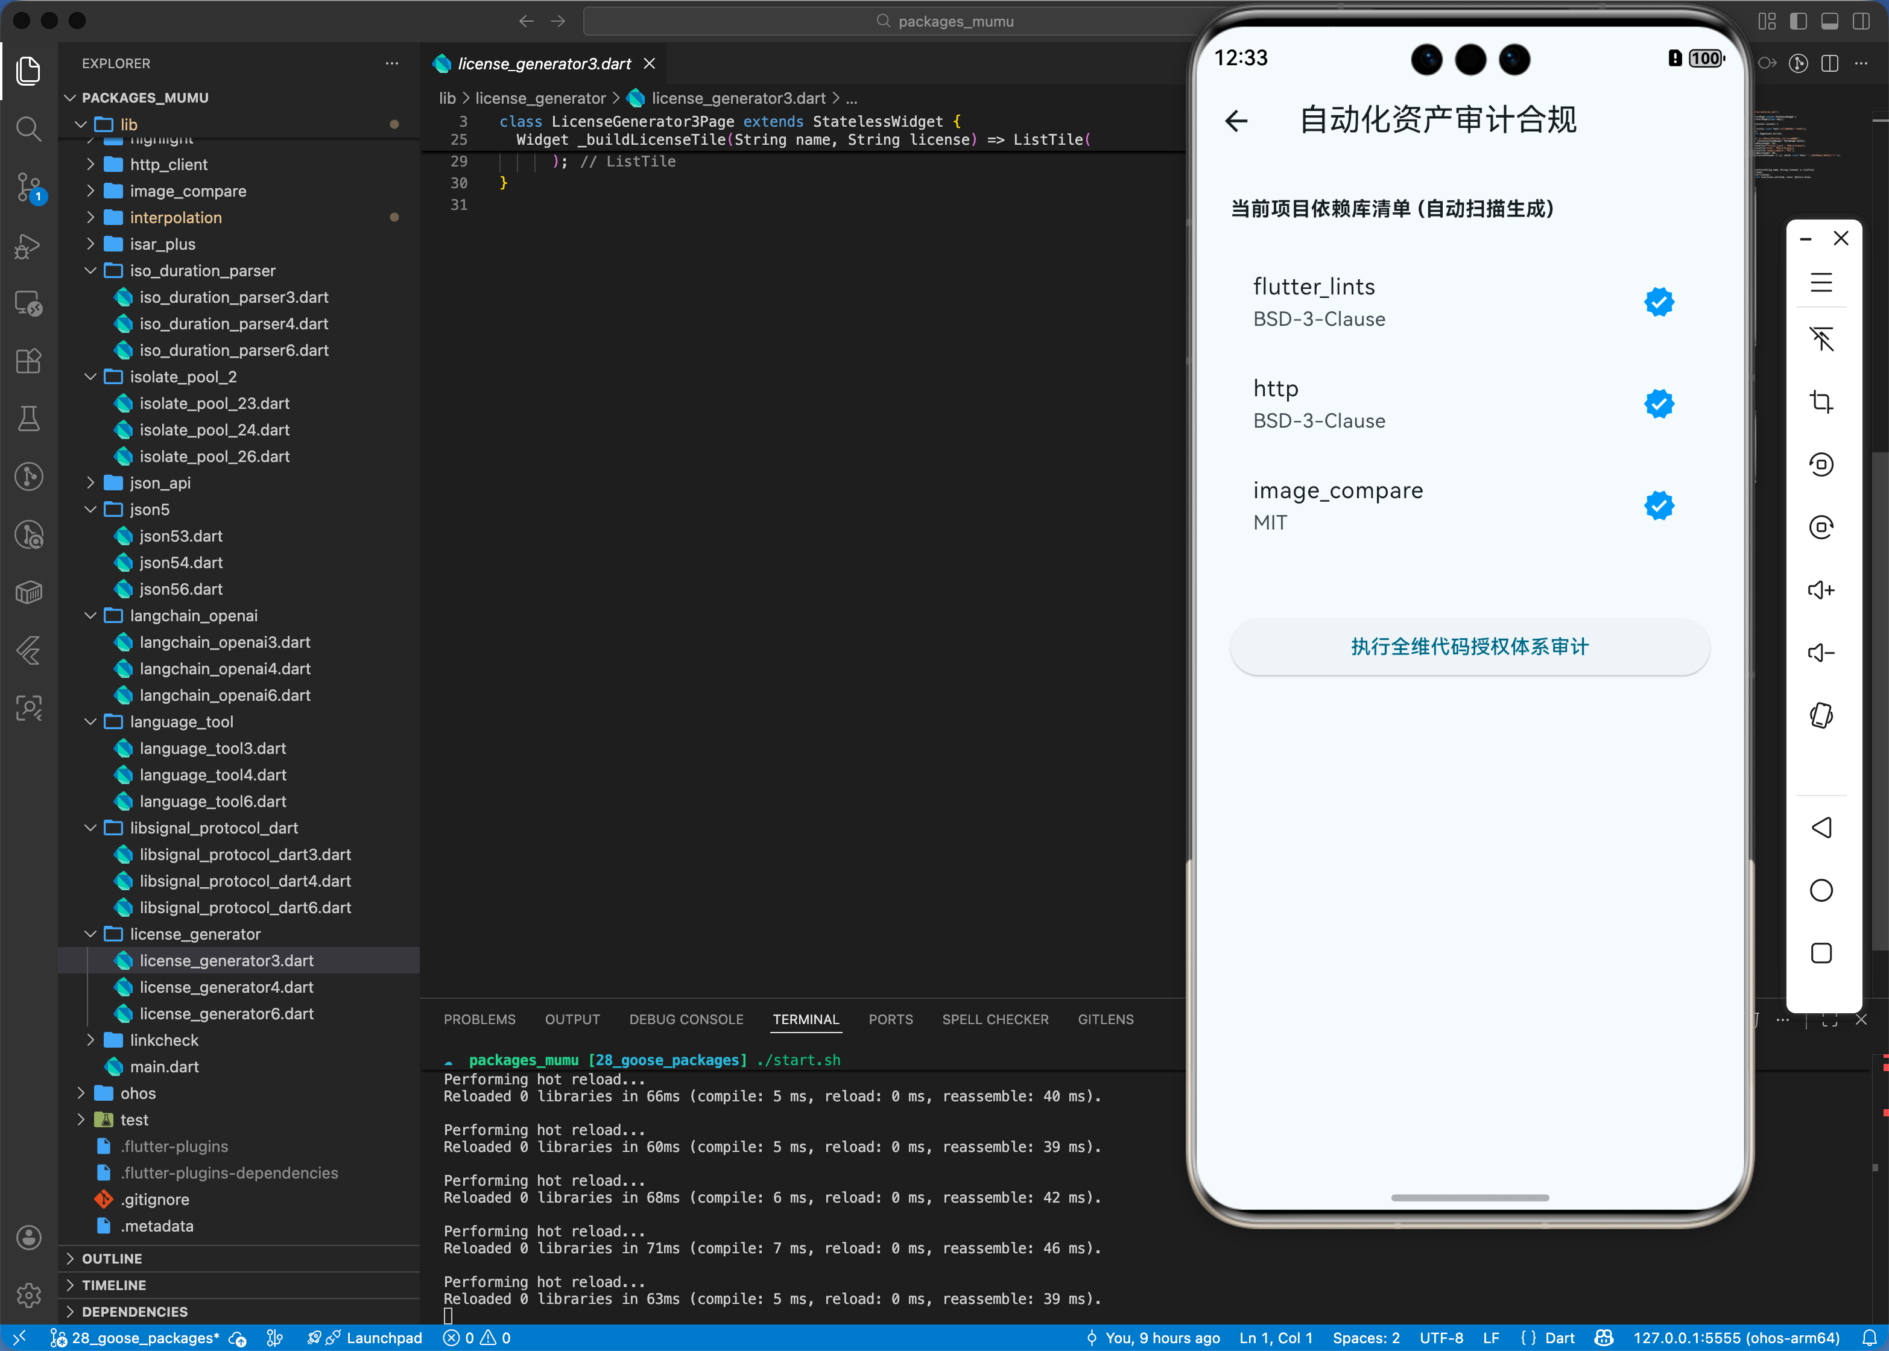Switch to the PROBLEMS panel tab
Image resolution: width=1889 pixels, height=1351 pixels.
(479, 1019)
